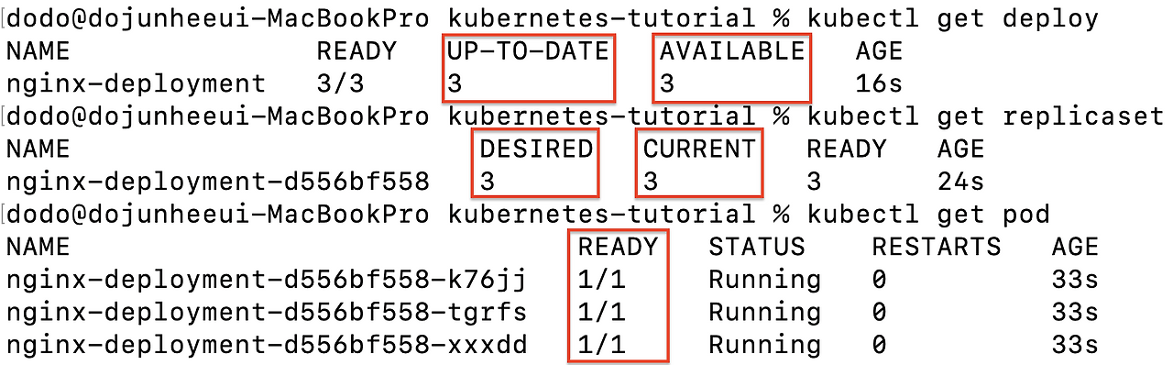
Task: Click the value 3 under AVAILABLE
Action: click(667, 84)
